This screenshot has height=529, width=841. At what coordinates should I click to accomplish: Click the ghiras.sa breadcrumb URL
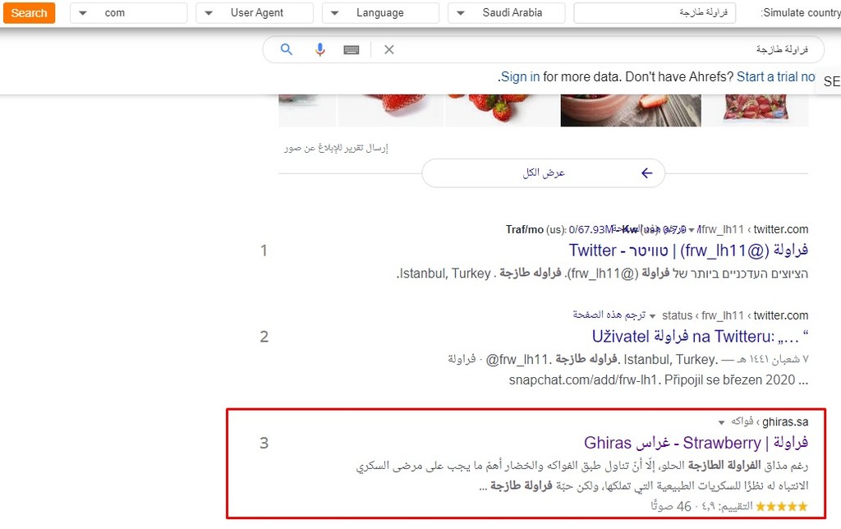pyautogui.click(x=769, y=421)
